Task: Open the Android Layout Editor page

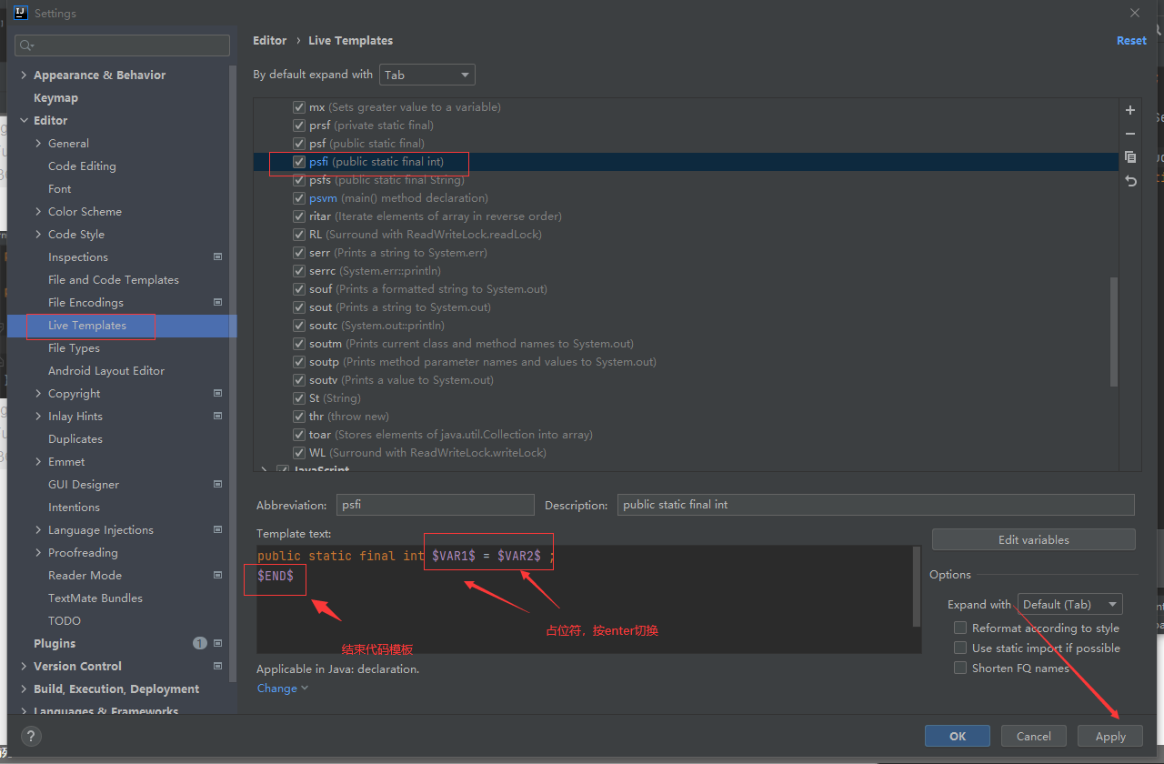Action: pyautogui.click(x=106, y=370)
